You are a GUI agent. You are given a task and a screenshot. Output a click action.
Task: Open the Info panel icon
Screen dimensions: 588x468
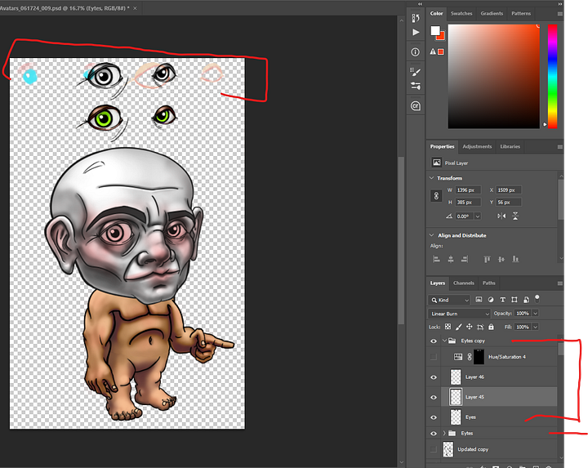coord(416,52)
